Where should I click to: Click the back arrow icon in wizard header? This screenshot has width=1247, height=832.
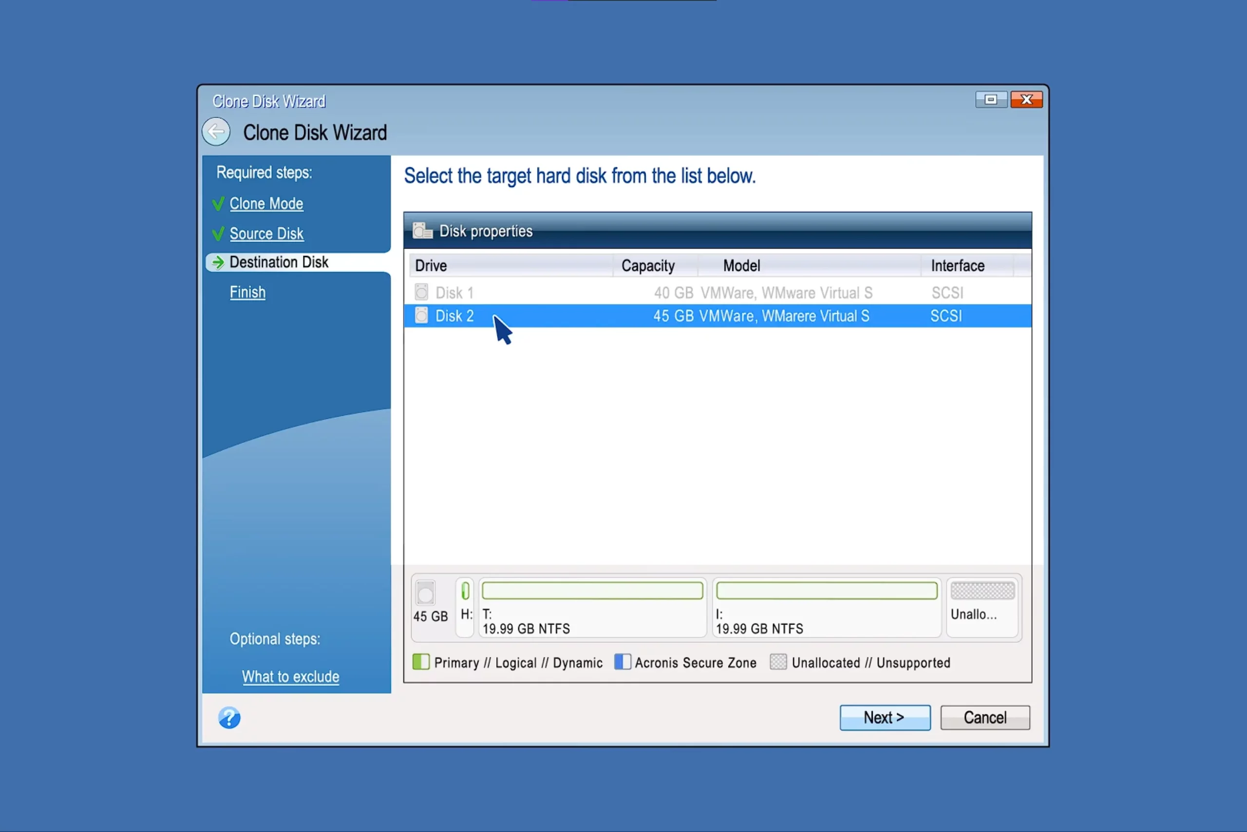pyautogui.click(x=216, y=132)
